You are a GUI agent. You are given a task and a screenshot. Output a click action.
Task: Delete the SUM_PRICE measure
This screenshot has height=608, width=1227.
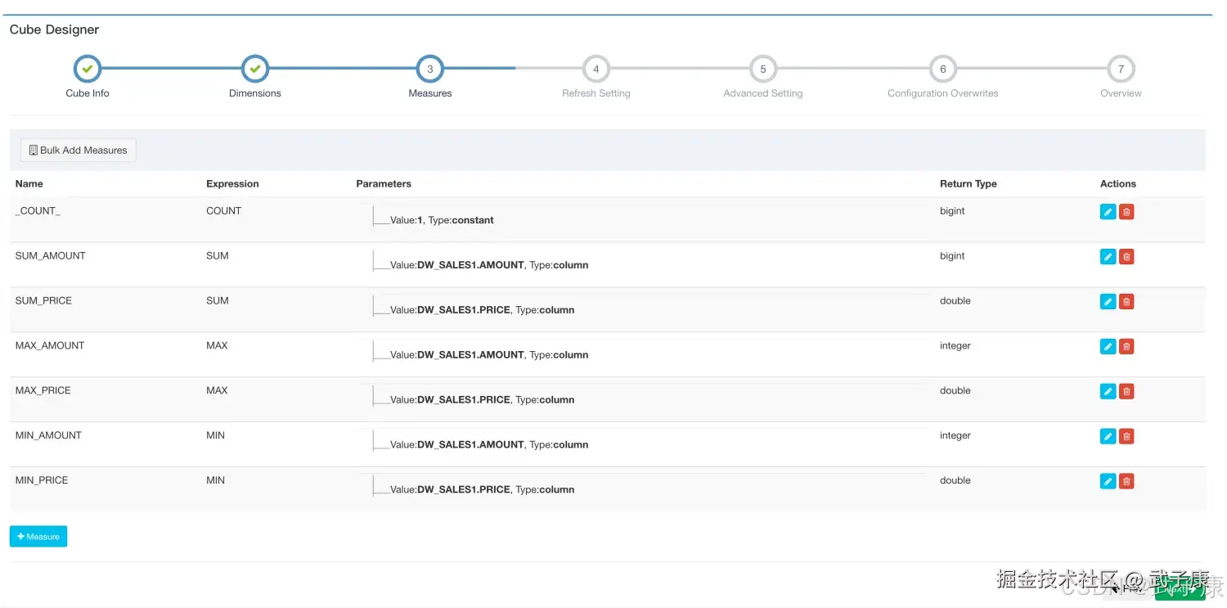click(x=1126, y=302)
